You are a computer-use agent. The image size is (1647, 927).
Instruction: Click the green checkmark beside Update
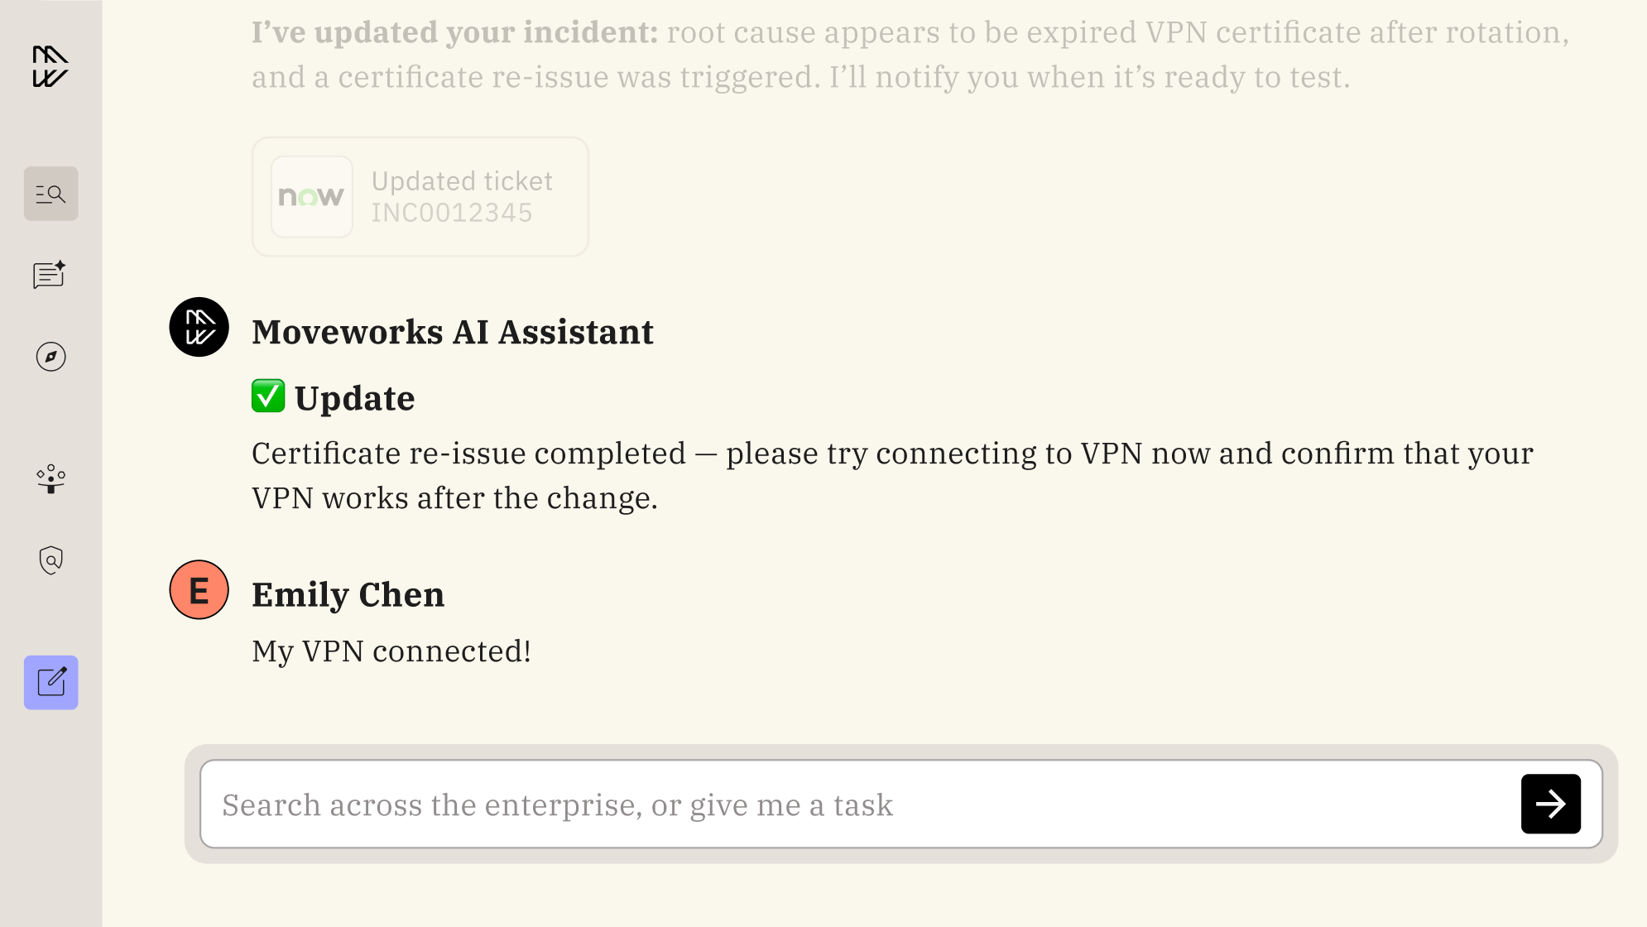[x=268, y=396]
